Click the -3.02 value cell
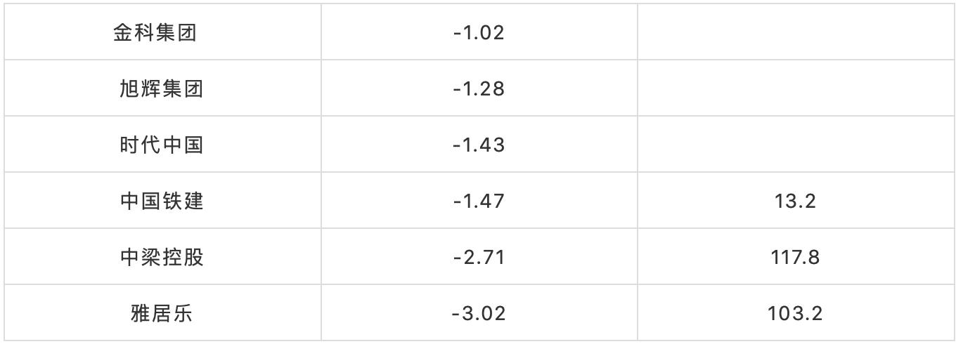The image size is (963, 344). [x=479, y=313]
